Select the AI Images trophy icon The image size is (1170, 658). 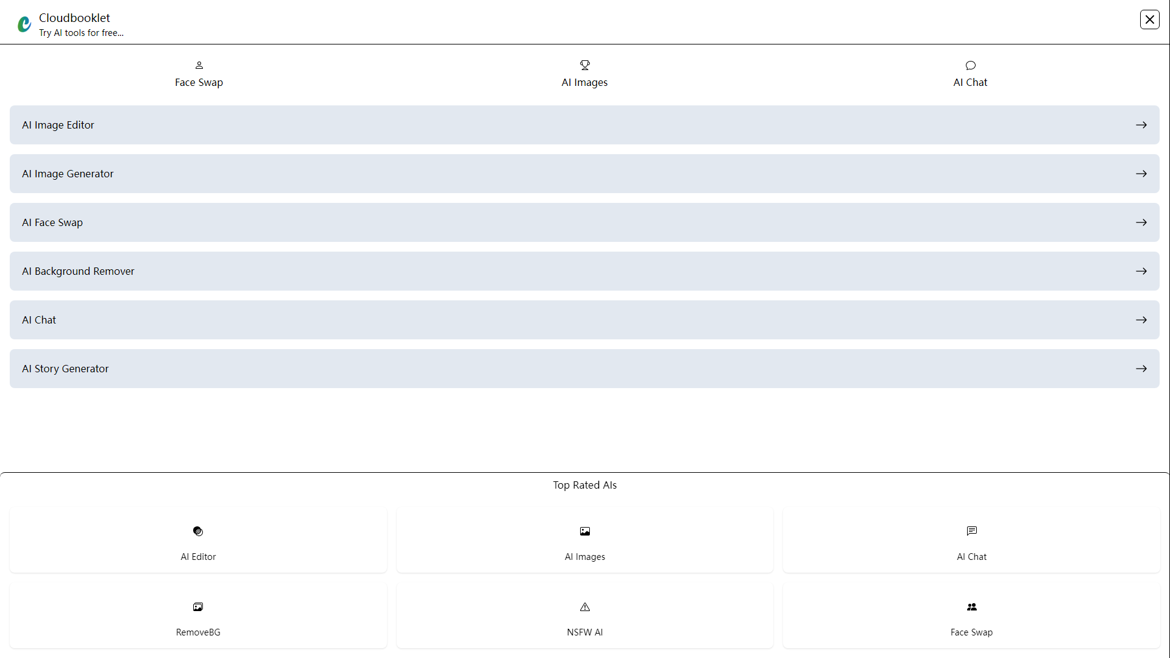point(584,65)
